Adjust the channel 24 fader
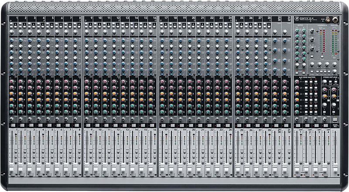Screen dimensions: 349x192 226,167
